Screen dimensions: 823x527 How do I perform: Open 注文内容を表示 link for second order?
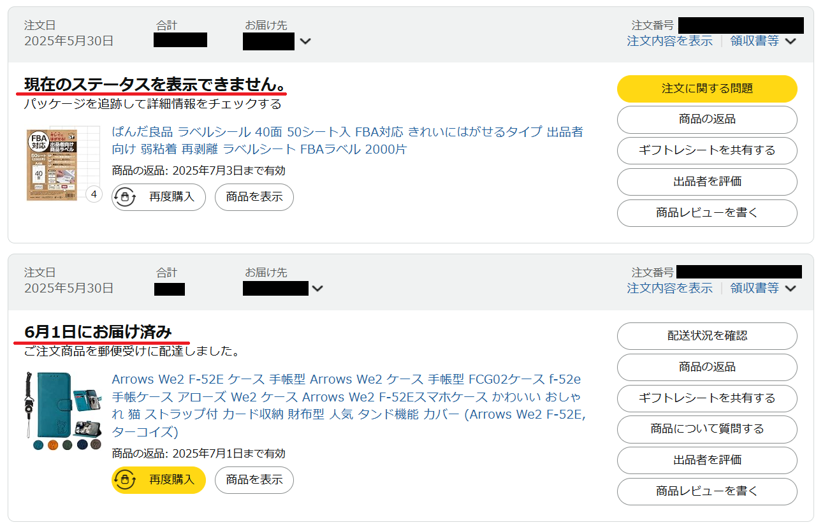coord(670,288)
